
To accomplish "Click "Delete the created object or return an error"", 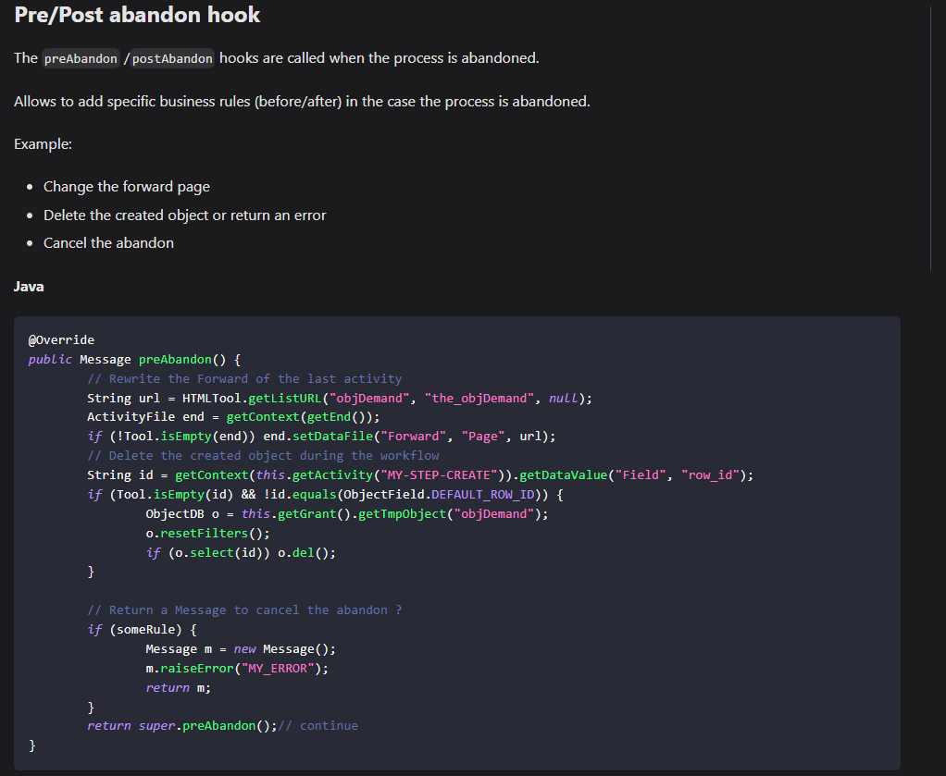I will tap(185, 215).
